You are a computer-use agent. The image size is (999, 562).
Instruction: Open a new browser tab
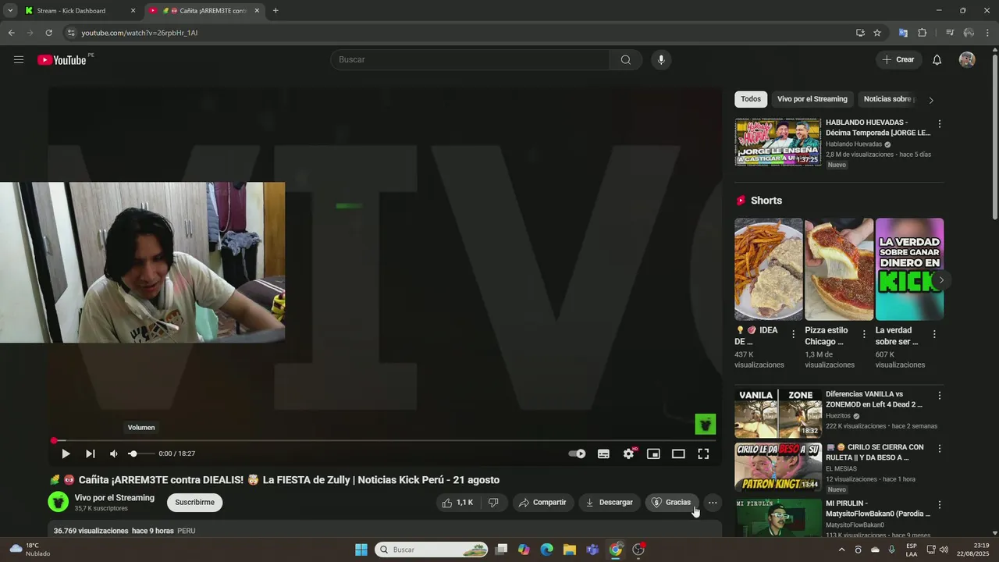click(x=276, y=11)
